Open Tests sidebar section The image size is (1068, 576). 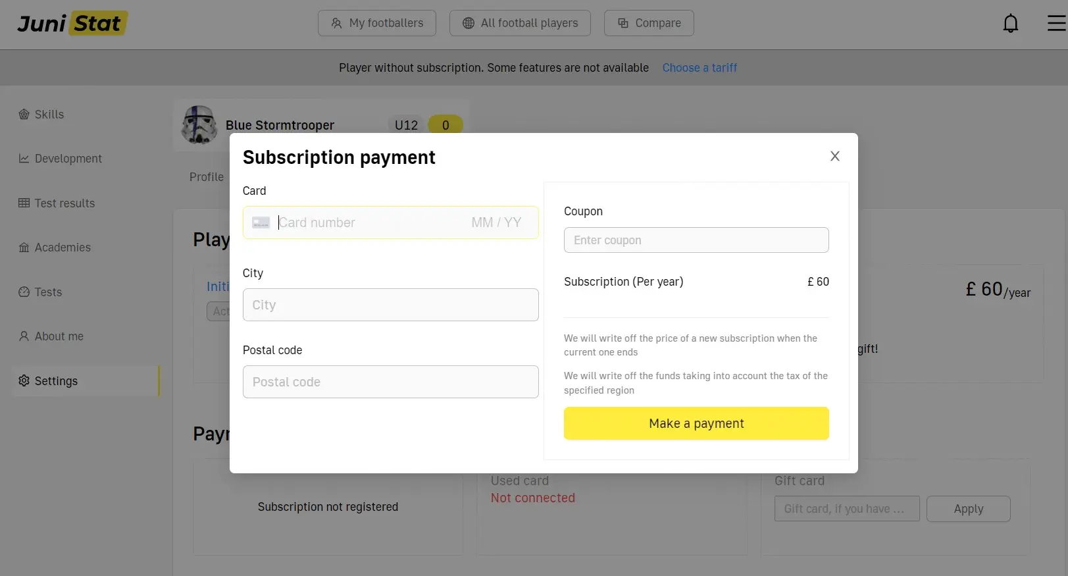(48, 292)
